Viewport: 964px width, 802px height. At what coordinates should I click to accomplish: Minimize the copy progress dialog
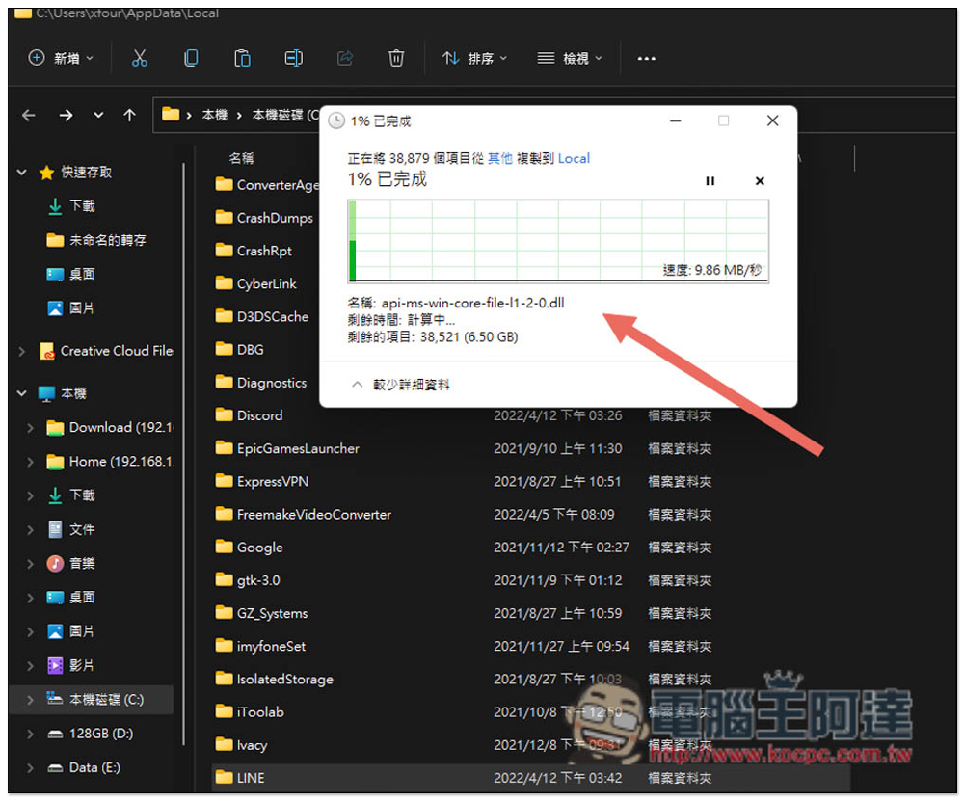pyautogui.click(x=676, y=121)
